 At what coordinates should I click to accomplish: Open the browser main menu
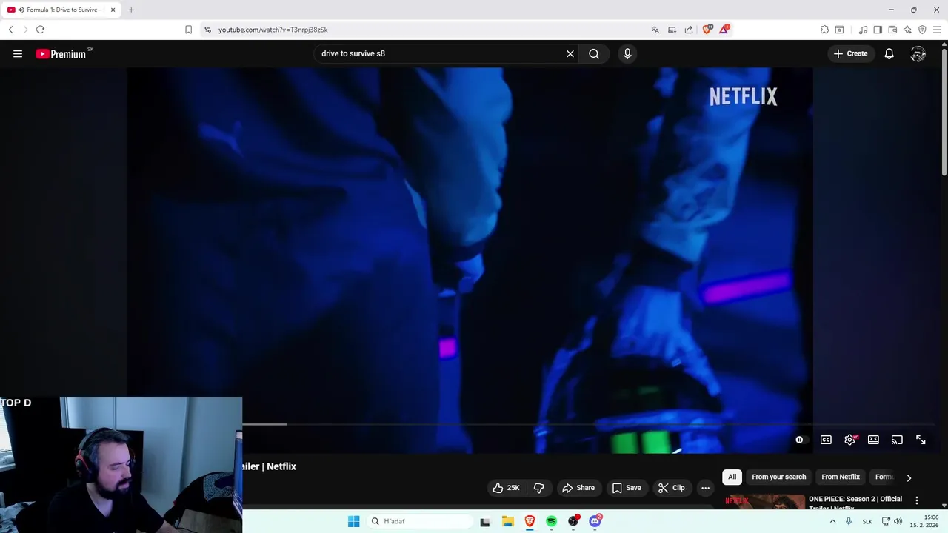pyautogui.click(x=937, y=30)
